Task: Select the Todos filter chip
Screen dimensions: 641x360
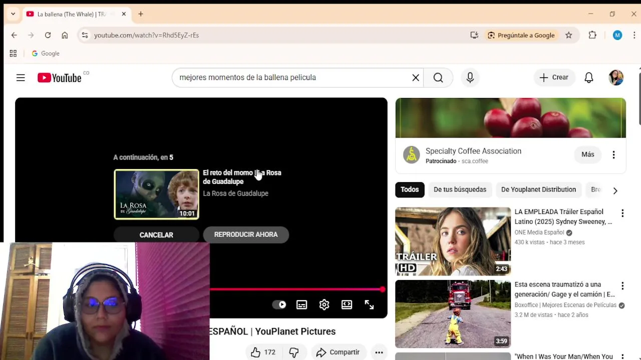Action: click(409, 189)
